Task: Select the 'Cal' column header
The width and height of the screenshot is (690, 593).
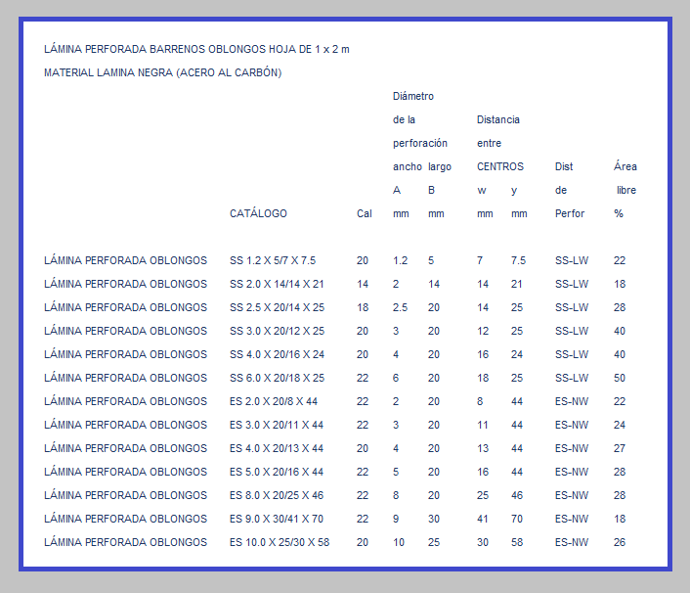Action: 365,213
